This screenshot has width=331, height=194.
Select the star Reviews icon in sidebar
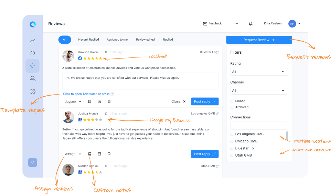click(32, 66)
